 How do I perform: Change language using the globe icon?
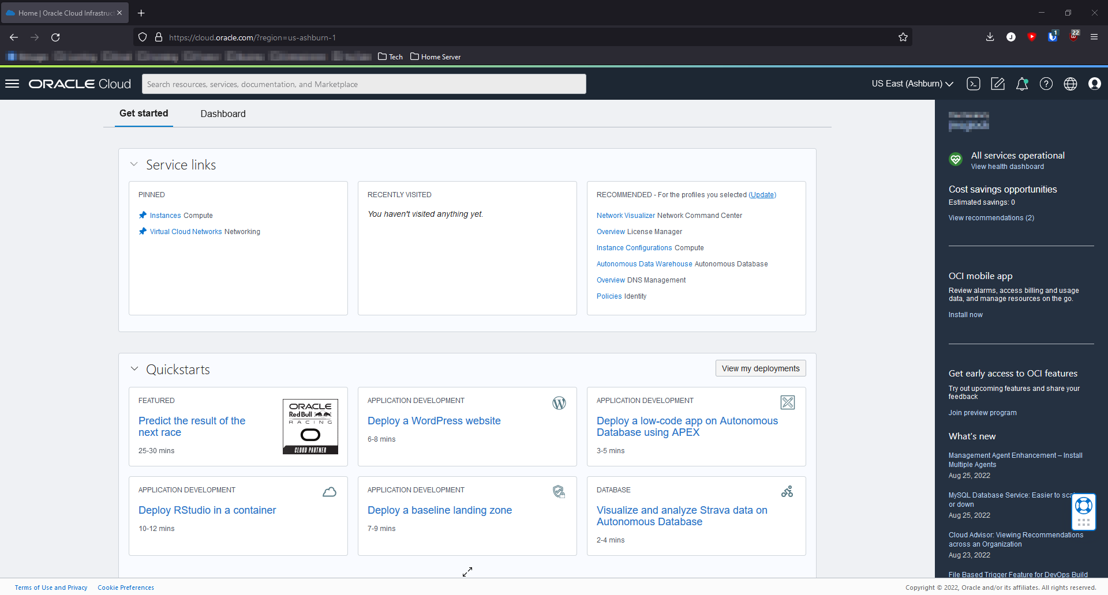(x=1070, y=84)
